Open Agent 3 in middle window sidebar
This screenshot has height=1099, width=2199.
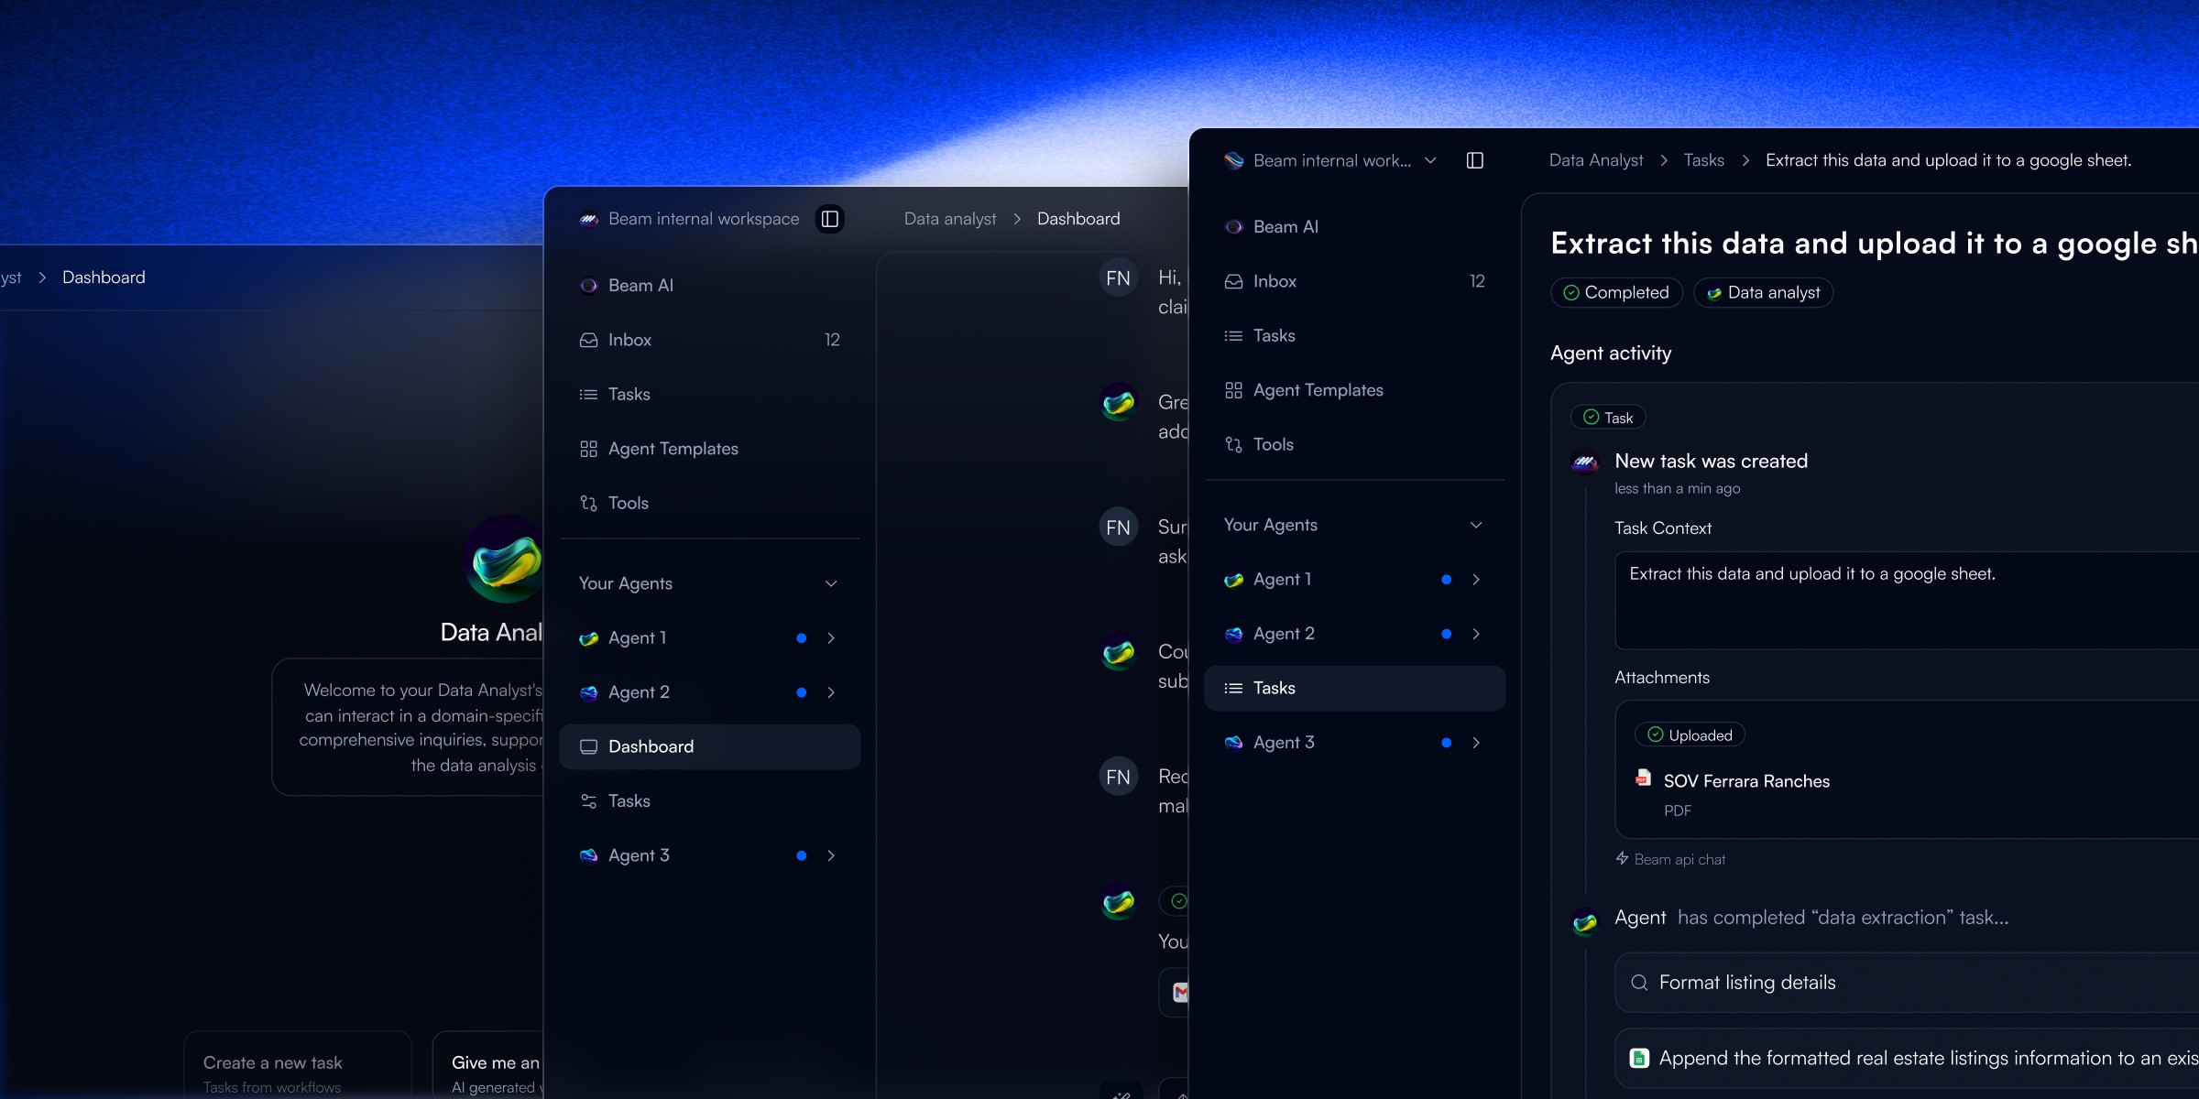[639, 855]
